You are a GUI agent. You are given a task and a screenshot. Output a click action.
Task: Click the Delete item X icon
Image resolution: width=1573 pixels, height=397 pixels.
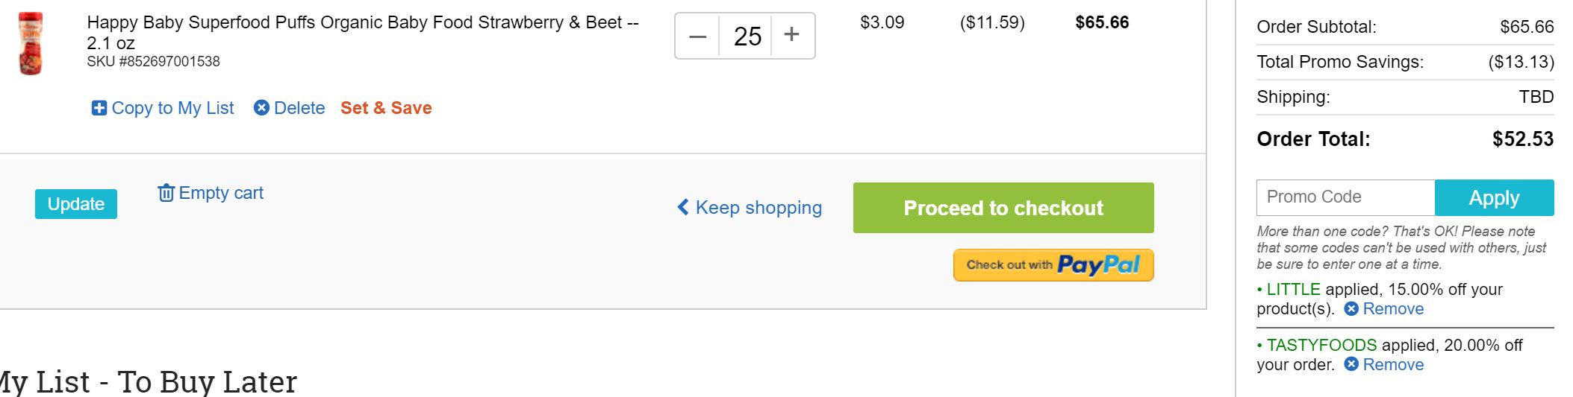point(261,108)
